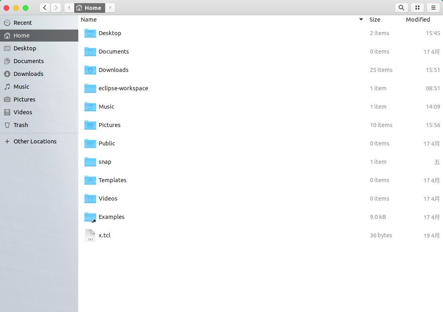Select the Desktop folder icon in the list
This screenshot has height=312, width=443.
coord(90,33)
